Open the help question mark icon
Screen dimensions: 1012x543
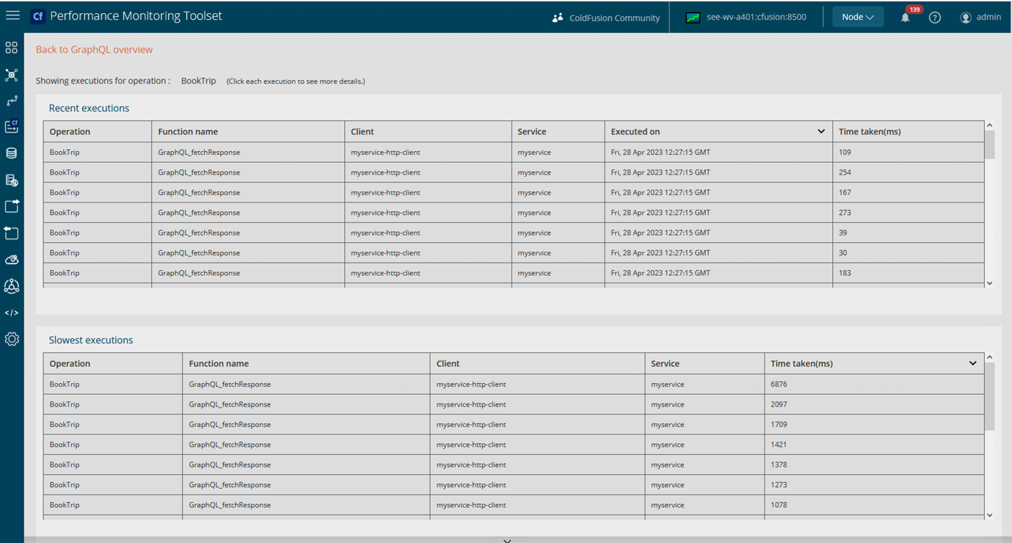pyautogui.click(x=934, y=17)
